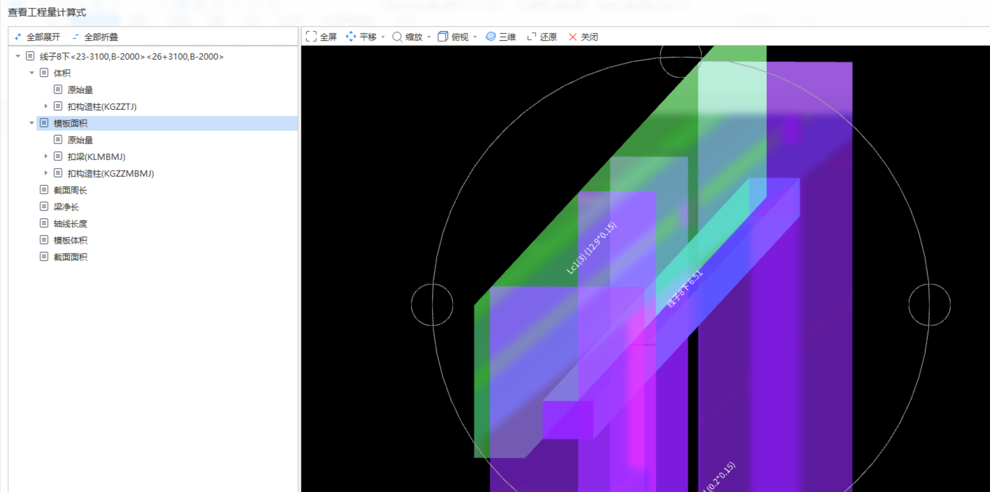
Task: Click document icon beside 截面周长
Action: (x=44, y=189)
